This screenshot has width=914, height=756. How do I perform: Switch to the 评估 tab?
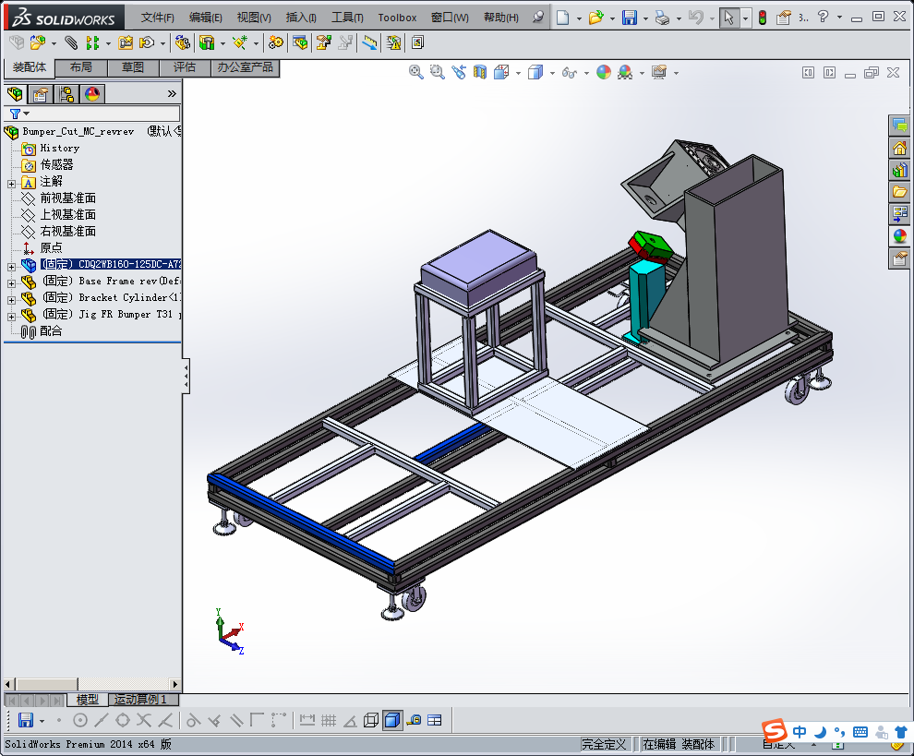point(185,67)
